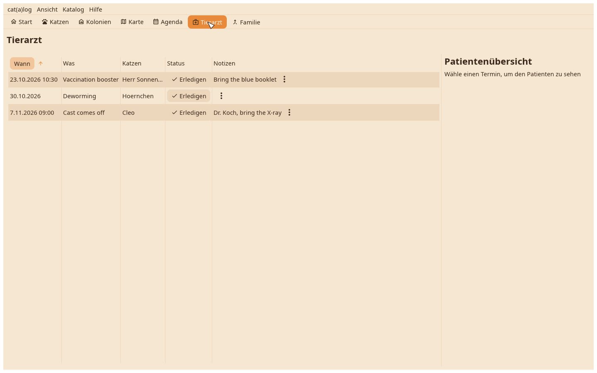Show the Karte tab
The height and width of the screenshot is (373, 597).
[132, 22]
